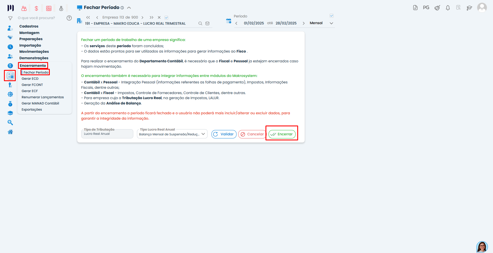Open the graduation cap help icon
This screenshot has height=253, width=493.
tap(469, 8)
